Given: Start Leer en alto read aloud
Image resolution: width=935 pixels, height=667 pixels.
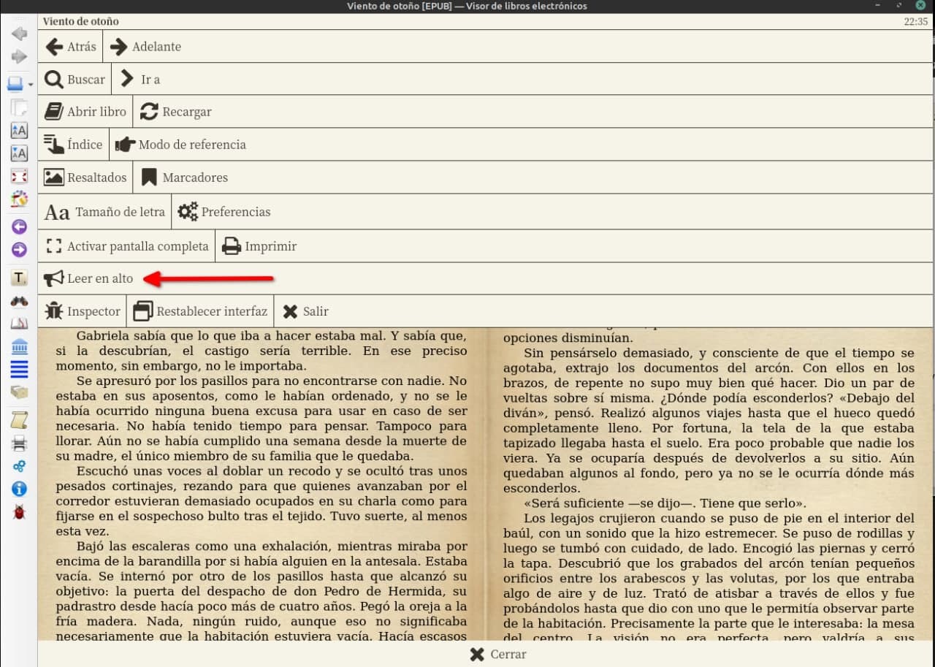Looking at the screenshot, I should pyautogui.click(x=88, y=278).
